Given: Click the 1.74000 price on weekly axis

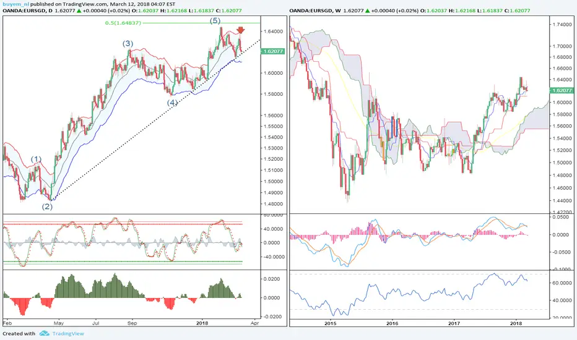Looking at the screenshot, I should point(563,25).
